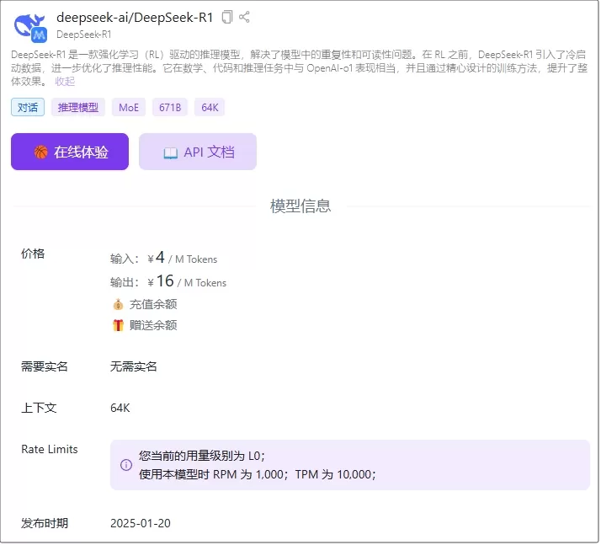Click the 赠送余额 text
The image size is (601, 545).
(153, 325)
